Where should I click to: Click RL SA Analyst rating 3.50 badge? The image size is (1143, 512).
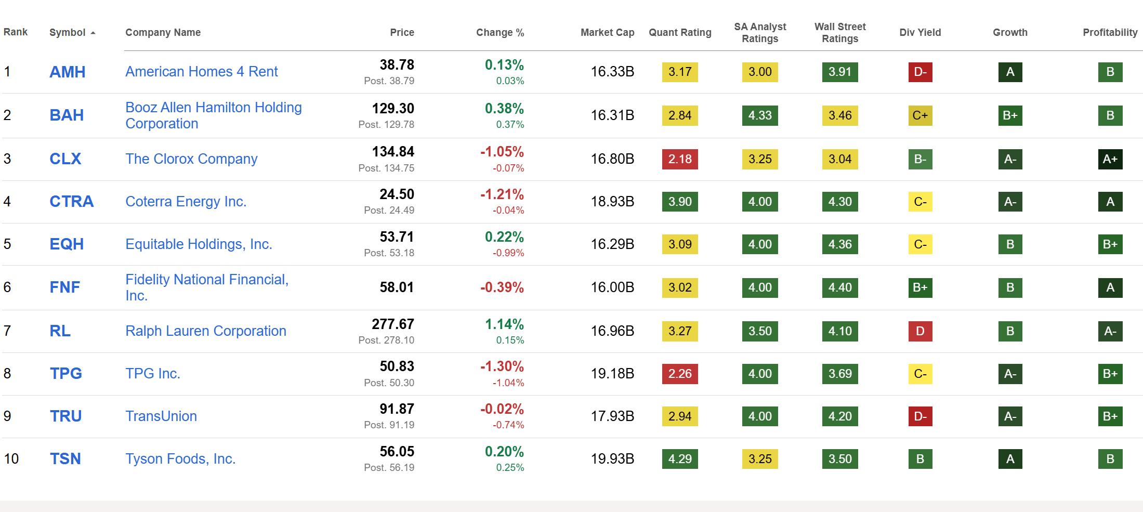(x=760, y=331)
